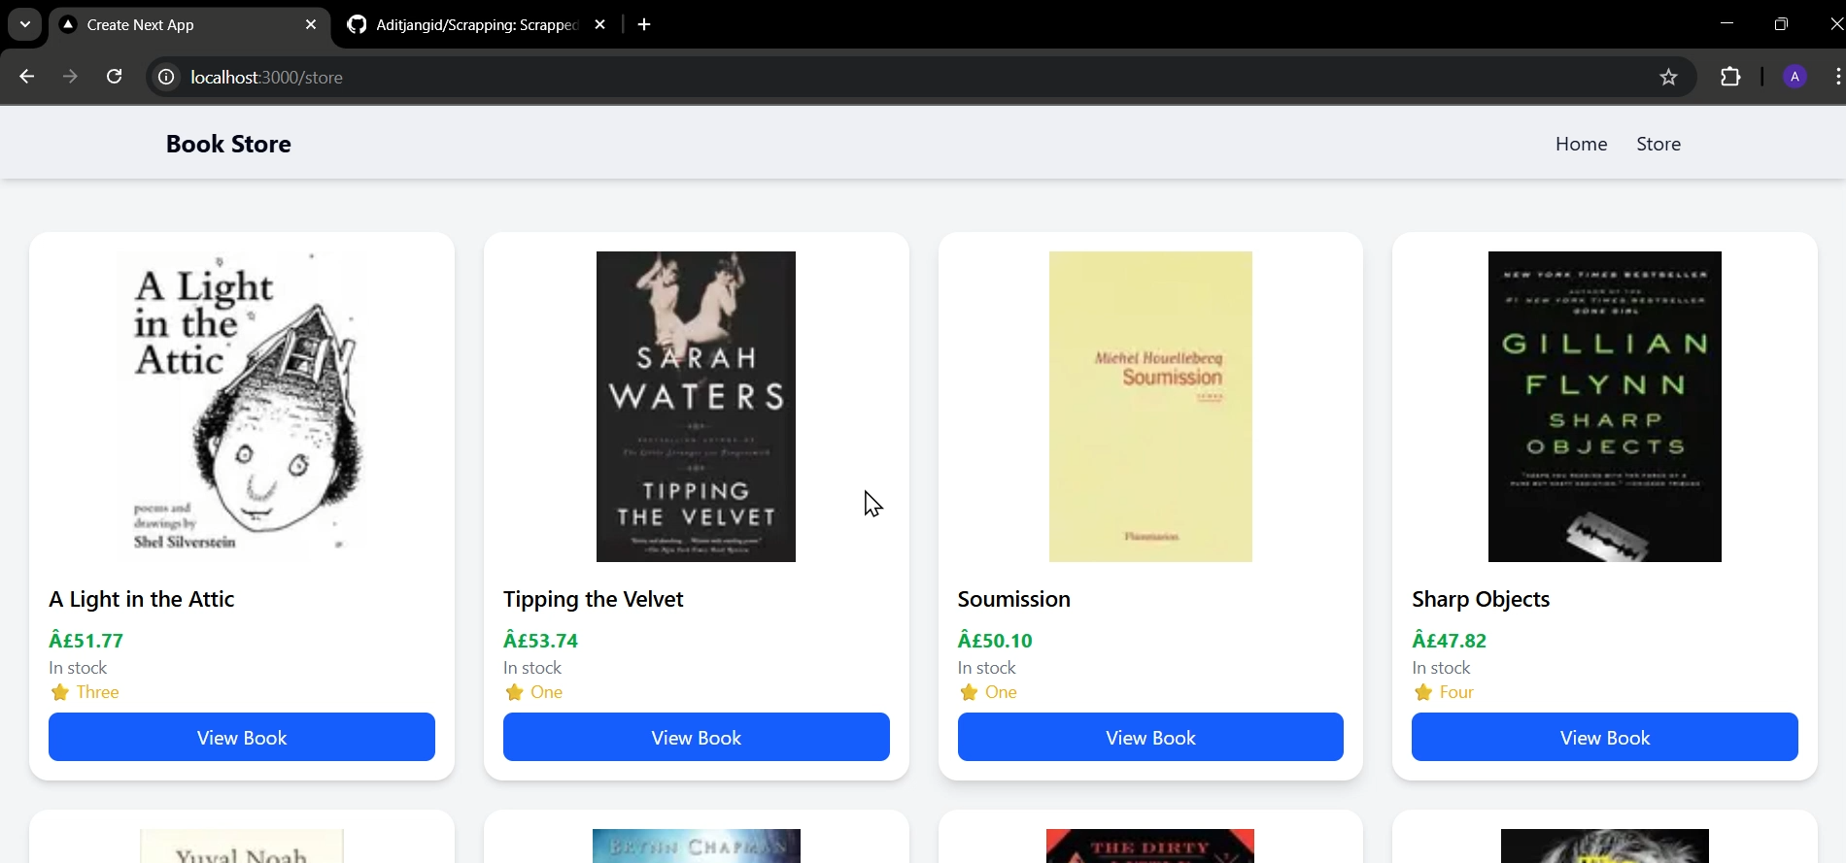This screenshot has width=1846, height=863.
Task: Click the Book Store site title
Action: 228,144
